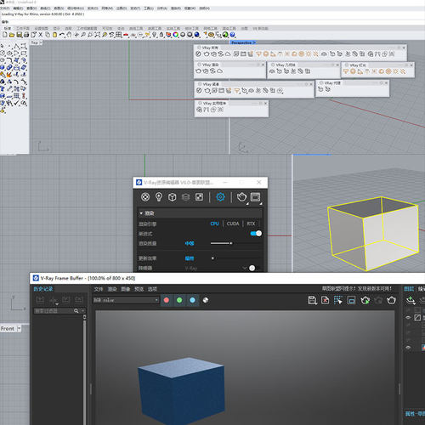Viewport: 425px width, 425px height.
Task: Click the Help question-mark icon in Rhino toolbar
Action: [x=232, y=35]
